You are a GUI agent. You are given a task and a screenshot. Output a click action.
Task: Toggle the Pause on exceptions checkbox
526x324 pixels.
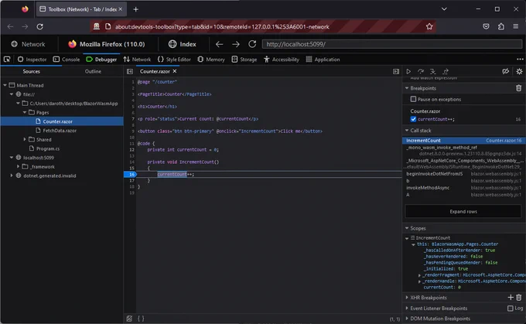413,99
